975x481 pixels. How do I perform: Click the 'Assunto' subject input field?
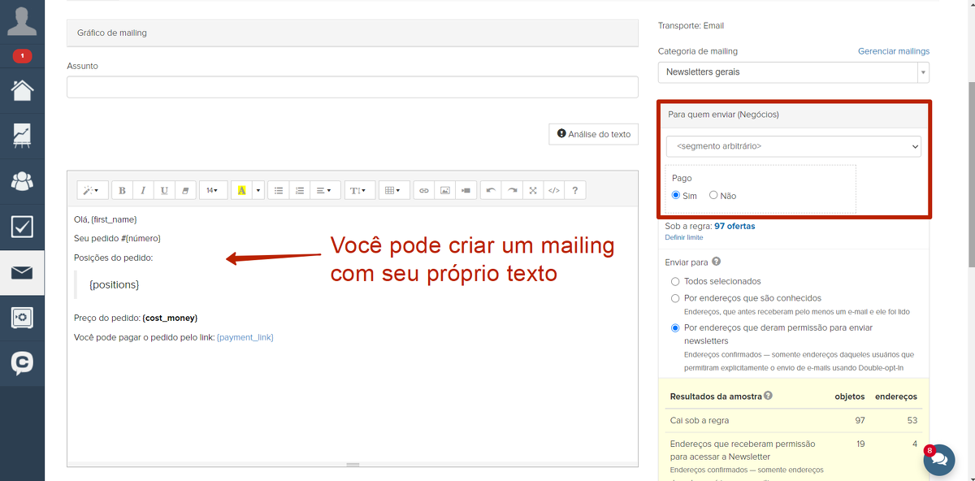352,87
